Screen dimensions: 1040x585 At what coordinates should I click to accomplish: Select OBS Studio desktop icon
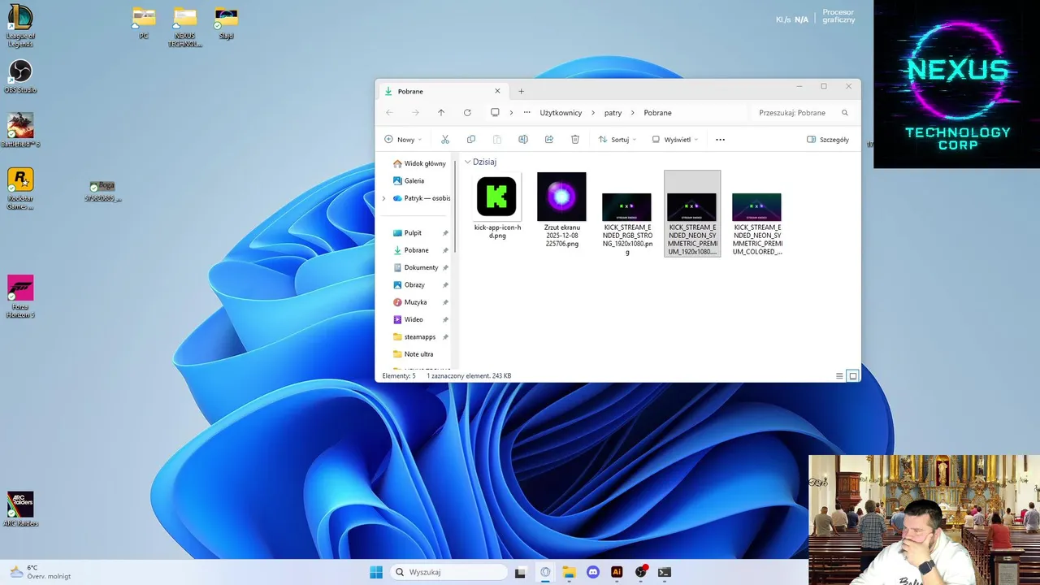coord(20,76)
